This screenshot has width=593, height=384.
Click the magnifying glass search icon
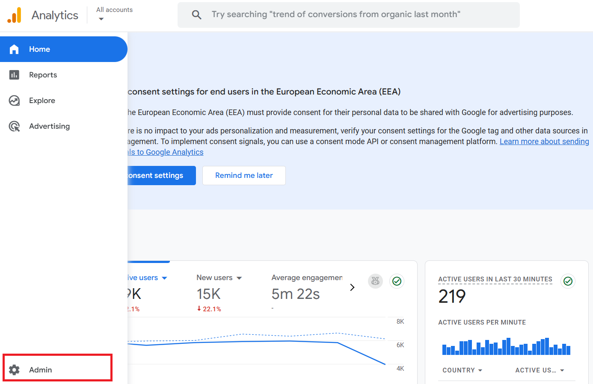(x=196, y=15)
